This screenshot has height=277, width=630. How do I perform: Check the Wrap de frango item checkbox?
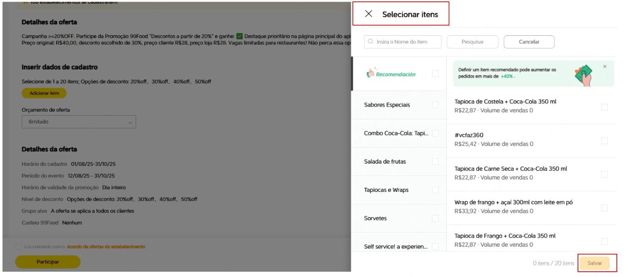coord(604,208)
